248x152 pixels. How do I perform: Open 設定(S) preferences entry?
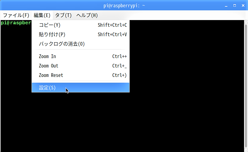coord(80,88)
